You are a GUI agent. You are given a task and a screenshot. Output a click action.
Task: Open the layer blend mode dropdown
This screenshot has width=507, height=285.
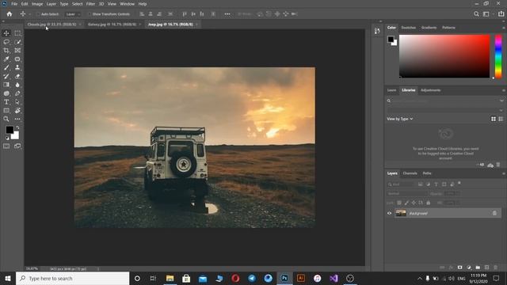coord(406,193)
